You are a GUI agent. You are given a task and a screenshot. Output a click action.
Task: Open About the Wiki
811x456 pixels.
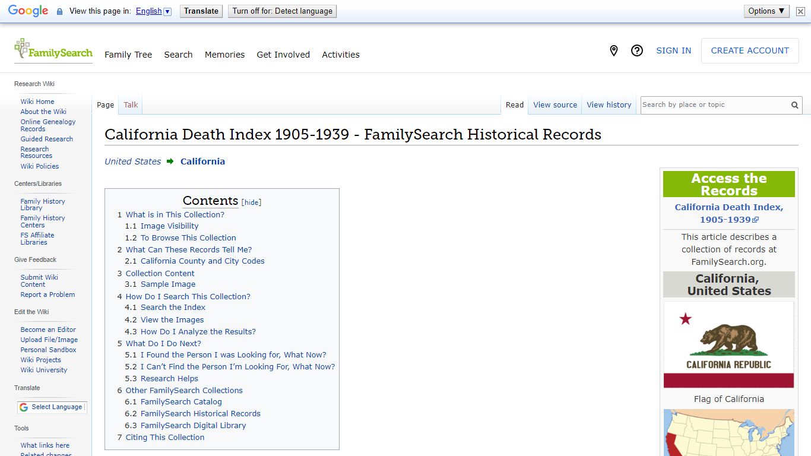click(x=43, y=112)
